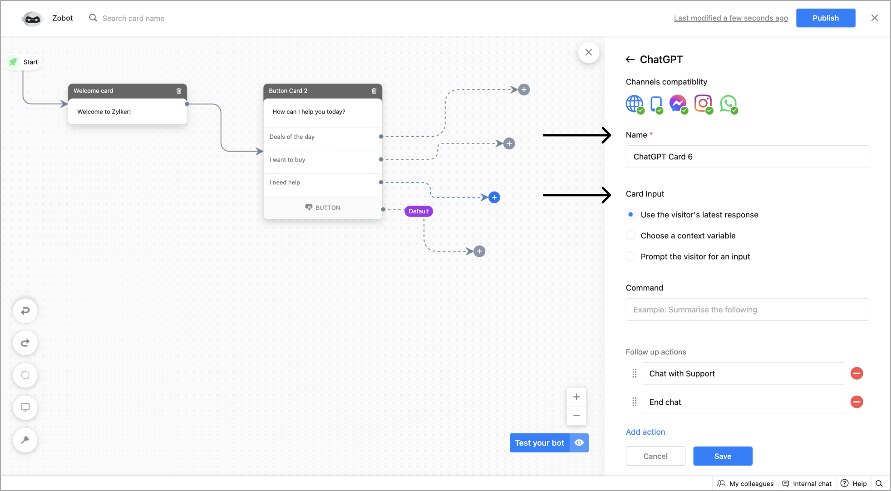Click the mobile device channel icon

[x=656, y=104]
